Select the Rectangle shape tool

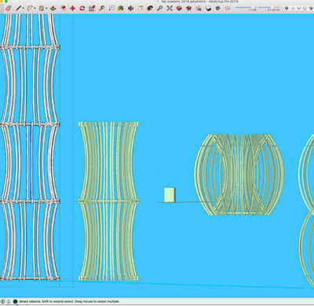42,9
